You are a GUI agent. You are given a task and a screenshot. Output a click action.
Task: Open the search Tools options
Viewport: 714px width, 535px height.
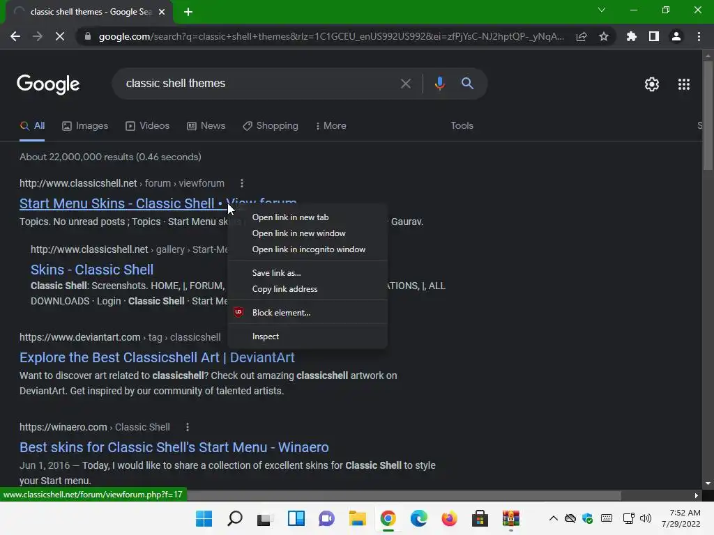[462, 126]
